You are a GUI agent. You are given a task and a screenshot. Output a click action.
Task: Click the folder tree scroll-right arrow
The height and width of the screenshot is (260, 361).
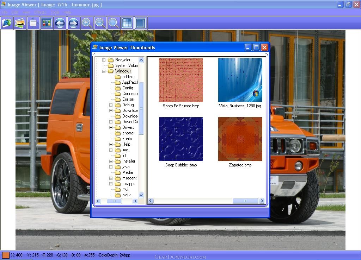coord(135,201)
